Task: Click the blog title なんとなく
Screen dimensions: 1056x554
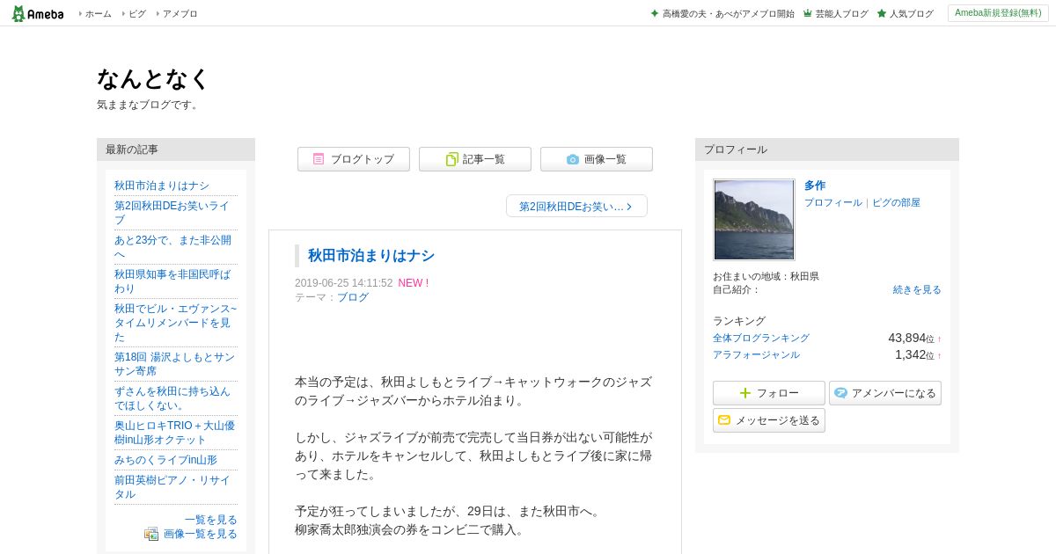Action: tap(154, 79)
